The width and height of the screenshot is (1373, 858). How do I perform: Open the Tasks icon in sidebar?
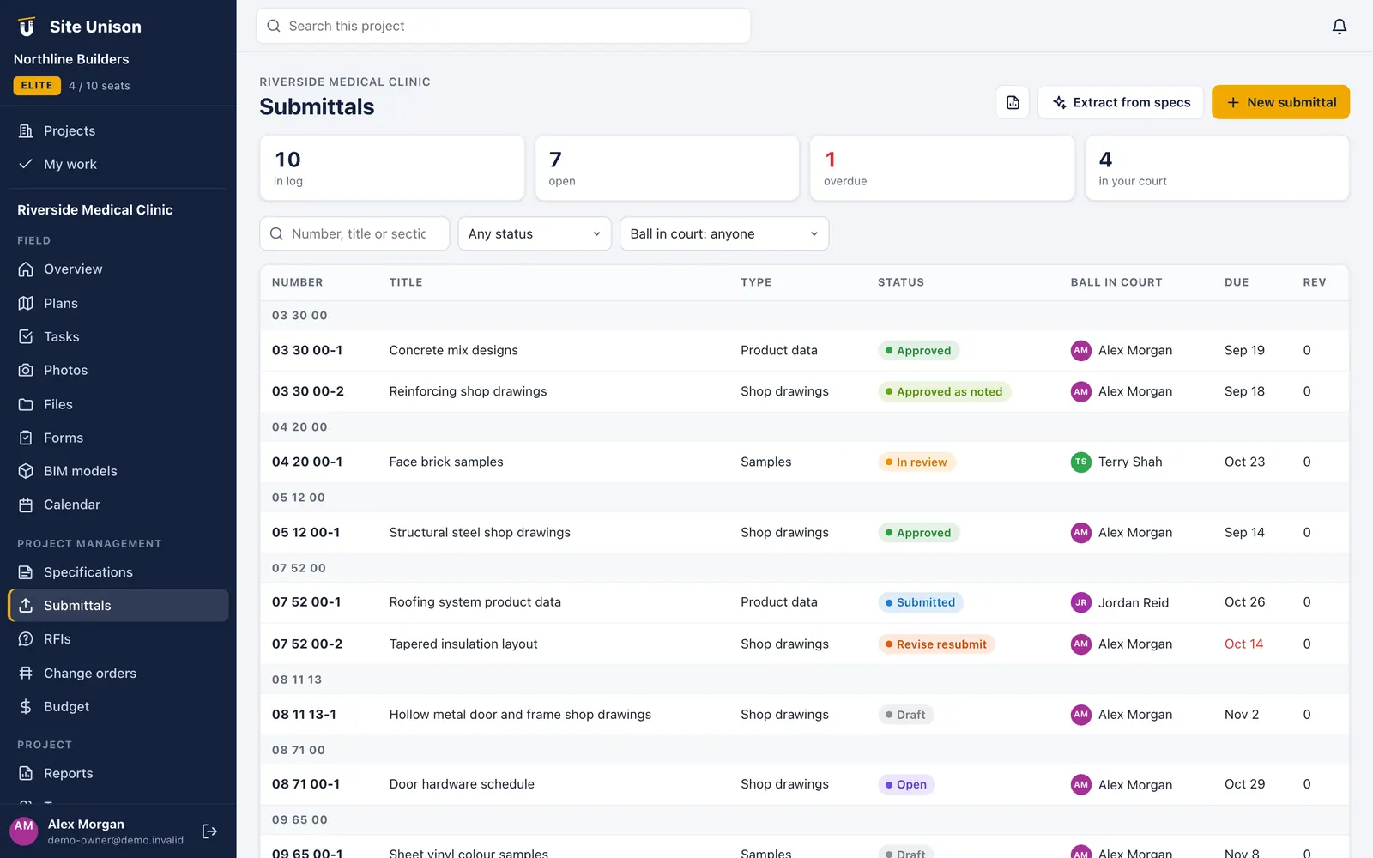coord(26,336)
